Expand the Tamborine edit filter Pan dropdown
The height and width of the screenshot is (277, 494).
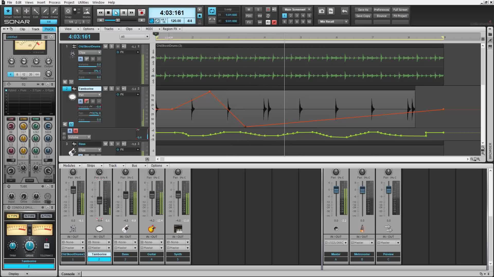(x=99, y=95)
